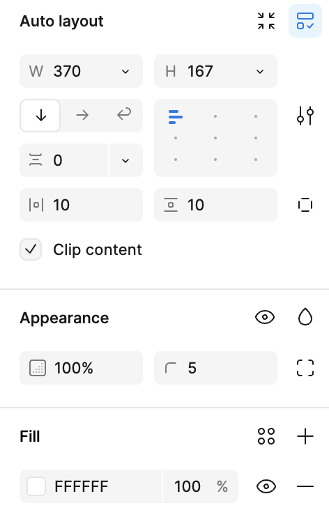The width and height of the screenshot is (329, 517).
Task: Open advanced auto layout settings sliders icon
Action: [x=305, y=116]
